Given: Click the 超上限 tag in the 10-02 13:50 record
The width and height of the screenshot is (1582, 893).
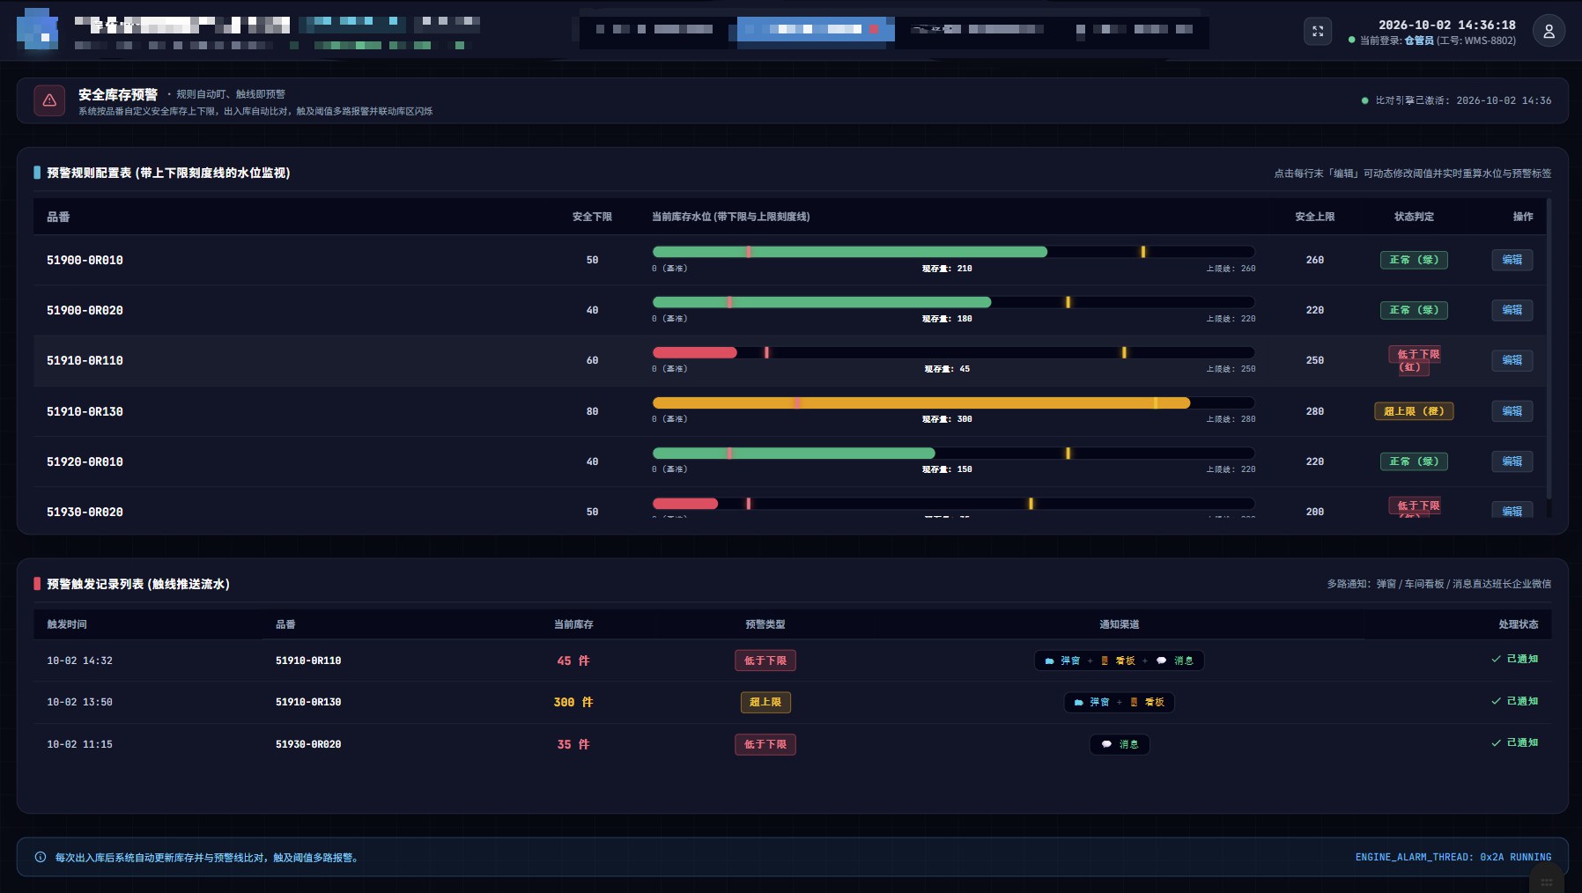Looking at the screenshot, I should (765, 702).
